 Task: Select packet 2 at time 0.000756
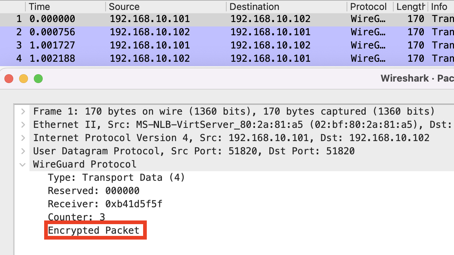(x=227, y=32)
